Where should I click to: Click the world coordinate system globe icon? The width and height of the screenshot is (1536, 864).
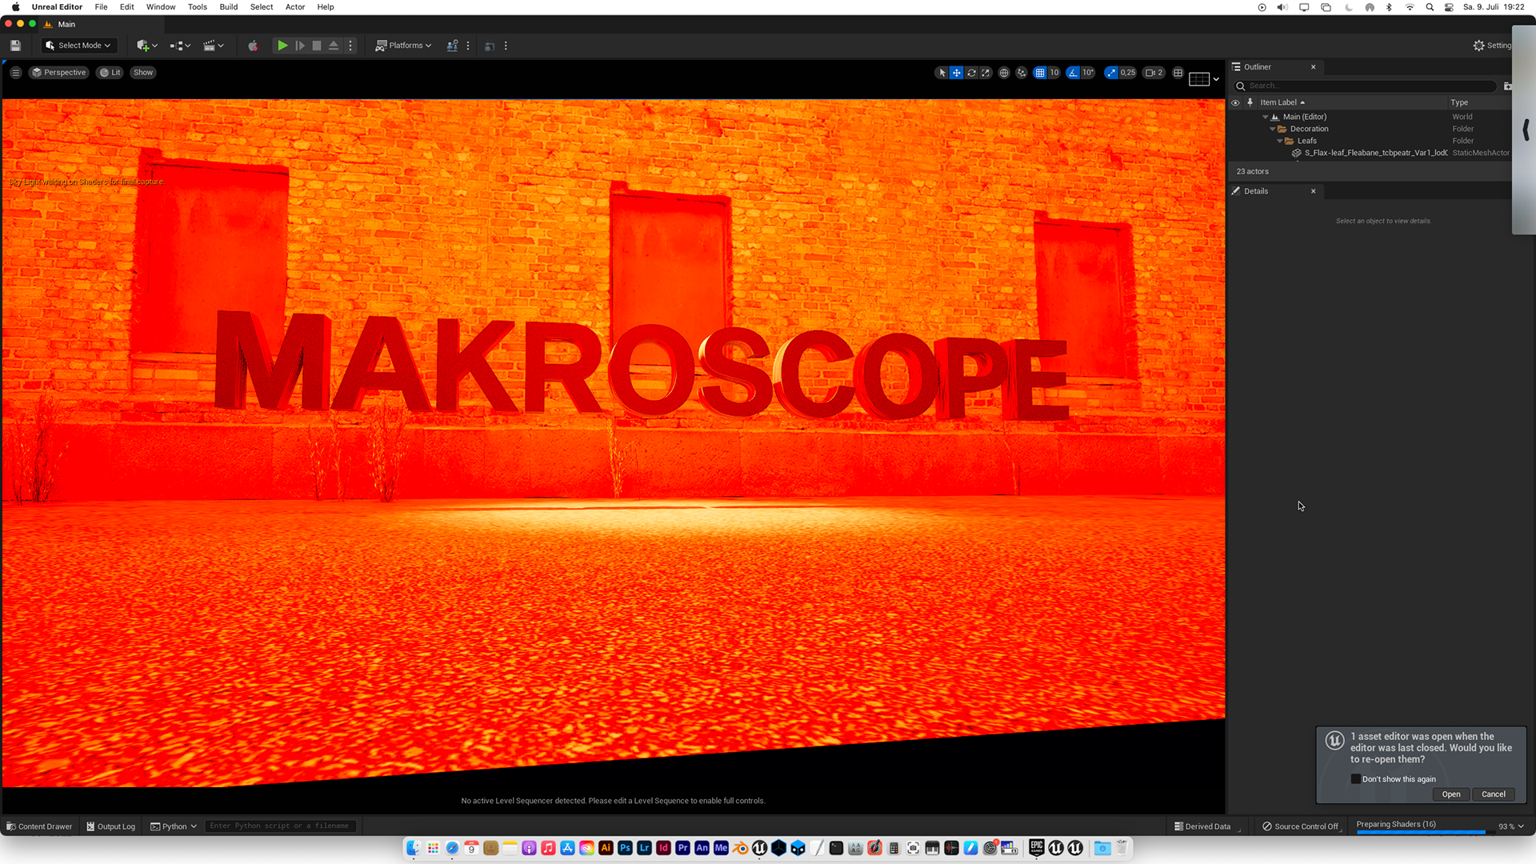coord(1004,73)
